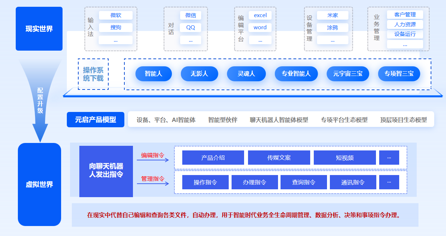Click the 元启产品模型 label button
Viewport: 446px width, 236px height.
pos(95,120)
